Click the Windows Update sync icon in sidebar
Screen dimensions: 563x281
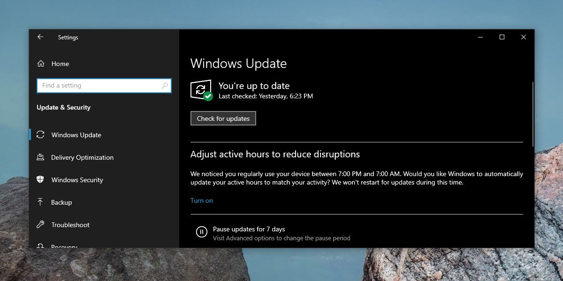click(x=40, y=135)
